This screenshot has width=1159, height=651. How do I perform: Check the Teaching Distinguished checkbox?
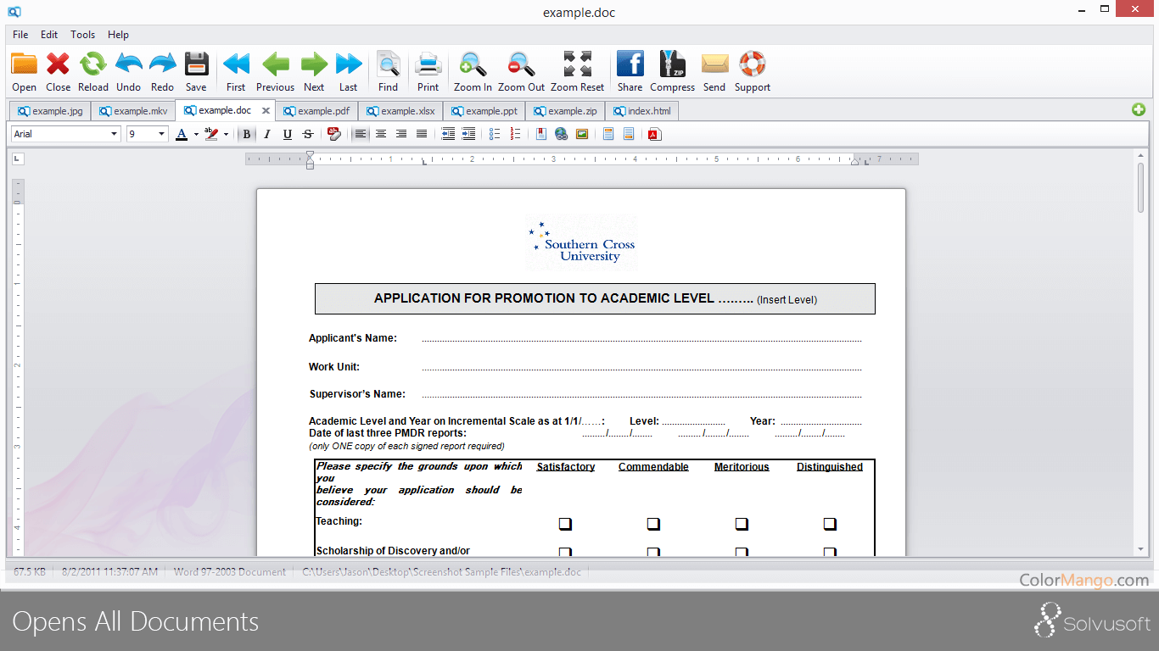pyautogui.click(x=830, y=524)
